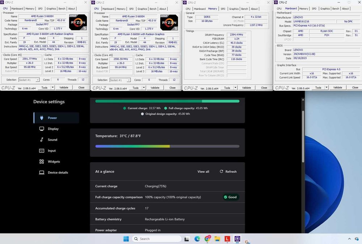This screenshot has width=362, height=244.
Task: Switch to Bench tab in the motherboard CPU-Z window
Action: tap(336, 9)
